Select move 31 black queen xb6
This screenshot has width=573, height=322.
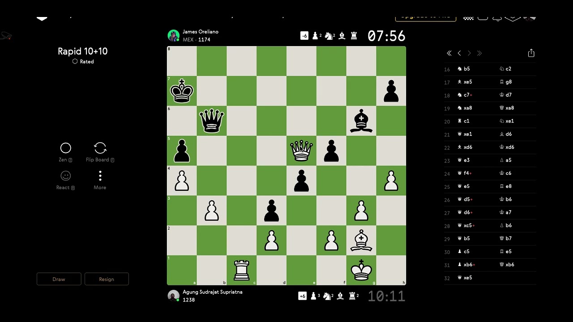506,265
